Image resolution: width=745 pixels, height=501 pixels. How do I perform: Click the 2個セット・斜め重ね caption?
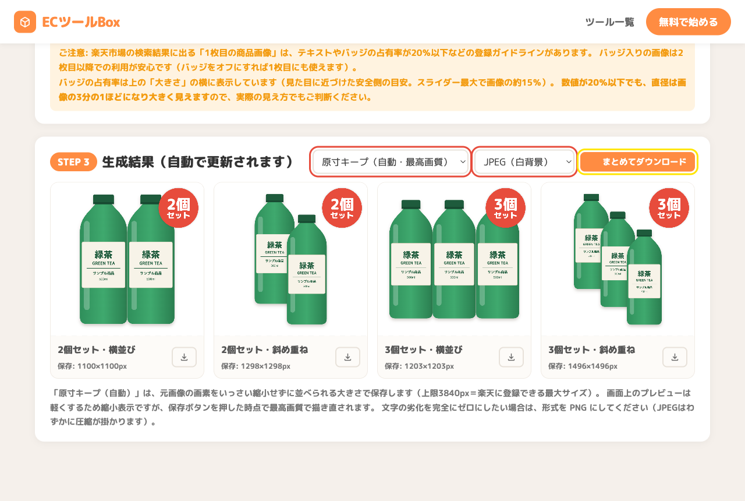point(264,350)
